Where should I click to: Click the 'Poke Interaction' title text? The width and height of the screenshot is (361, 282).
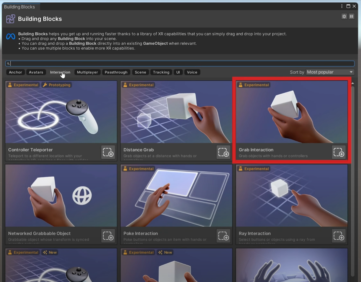[141, 233]
